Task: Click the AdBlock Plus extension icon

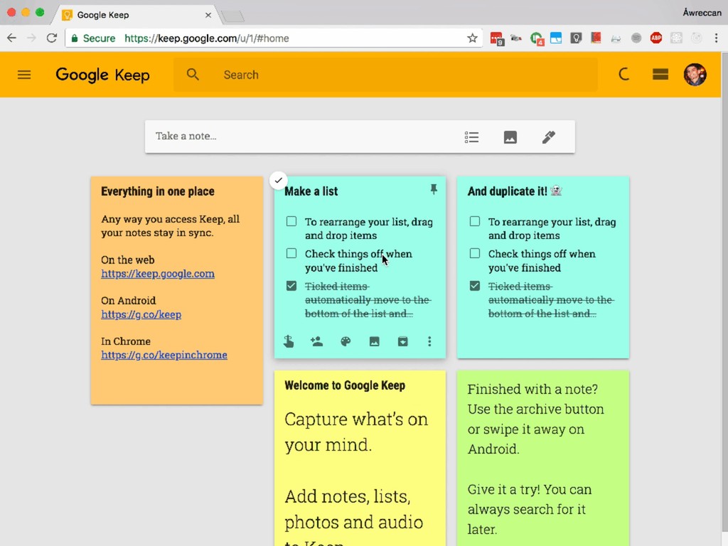Action: [x=655, y=38]
